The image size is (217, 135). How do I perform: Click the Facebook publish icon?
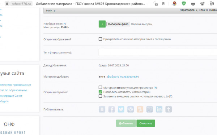click(111, 109)
